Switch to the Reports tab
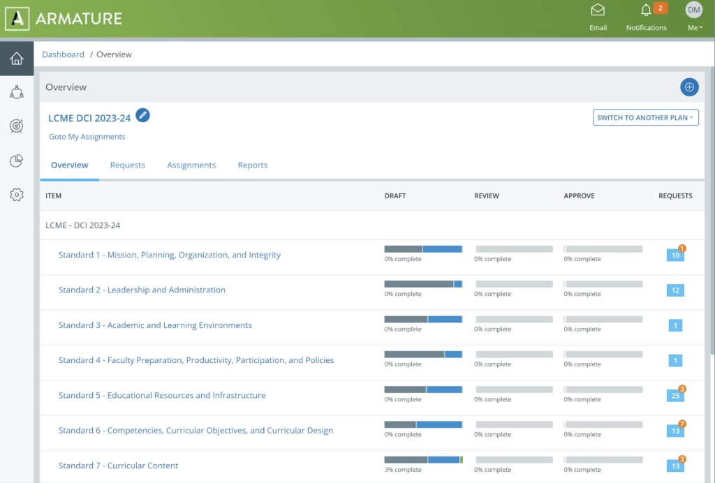This screenshot has width=715, height=483. coord(253,165)
